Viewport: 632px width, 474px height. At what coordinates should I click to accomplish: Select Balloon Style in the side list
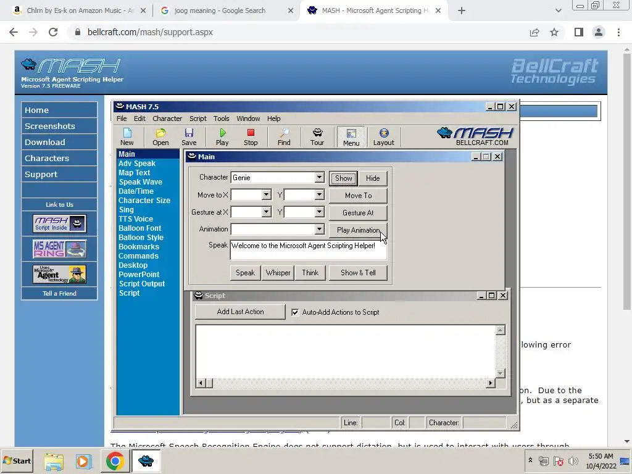pos(141,238)
